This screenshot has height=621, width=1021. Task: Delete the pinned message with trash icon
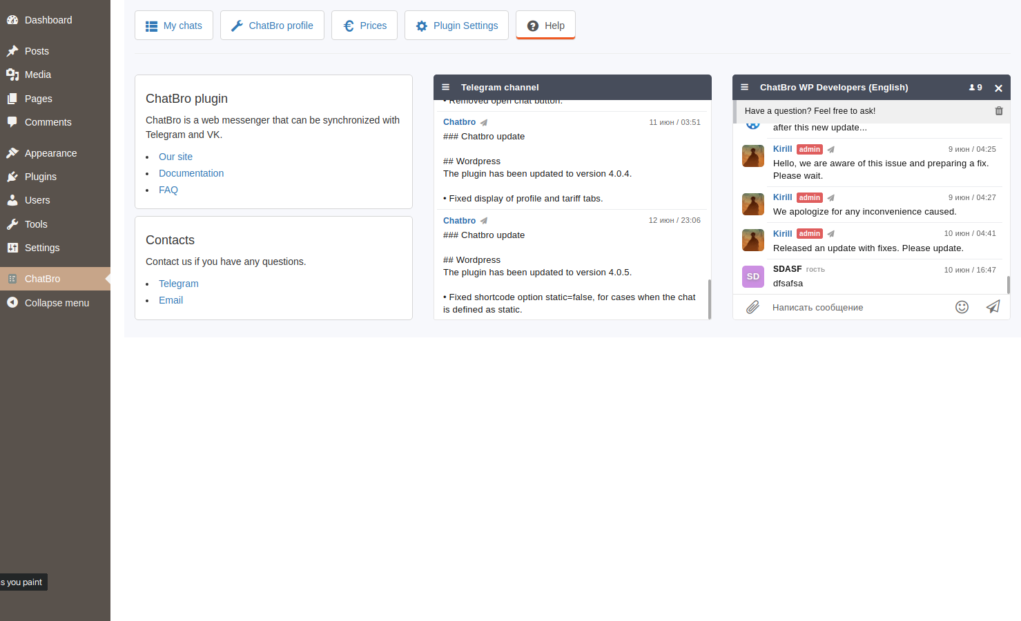(999, 110)
